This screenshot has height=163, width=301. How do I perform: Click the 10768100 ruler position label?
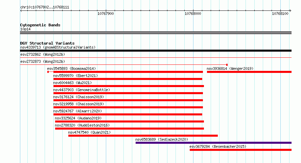tap(280, 13)
